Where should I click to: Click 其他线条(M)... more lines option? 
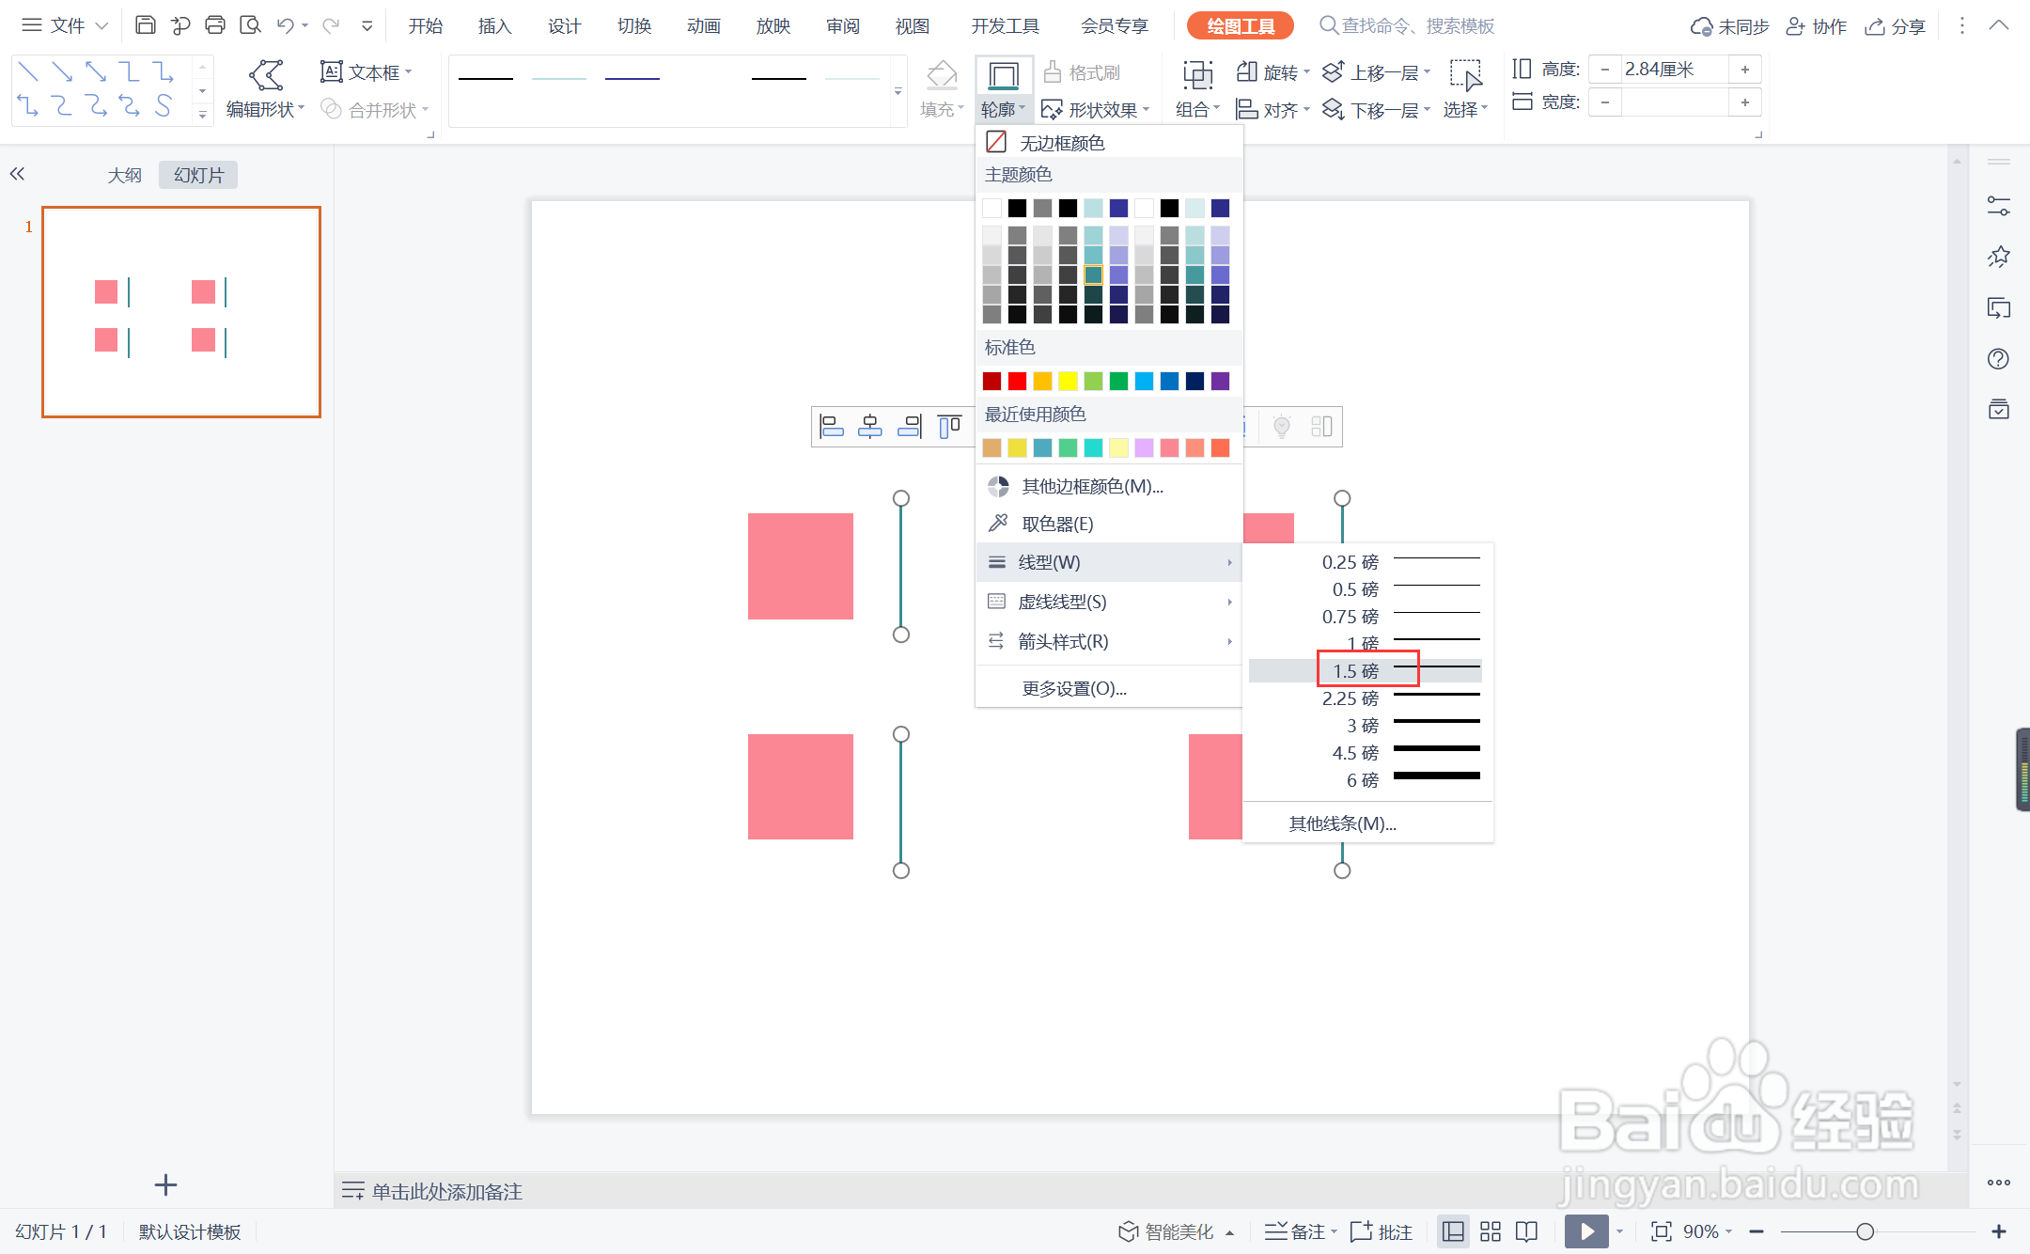(x=1342, y=823)
